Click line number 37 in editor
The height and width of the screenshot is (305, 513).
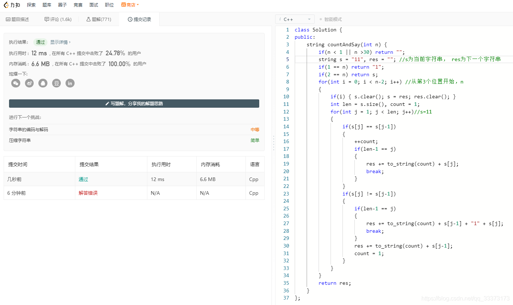click(x=286, y=298)
